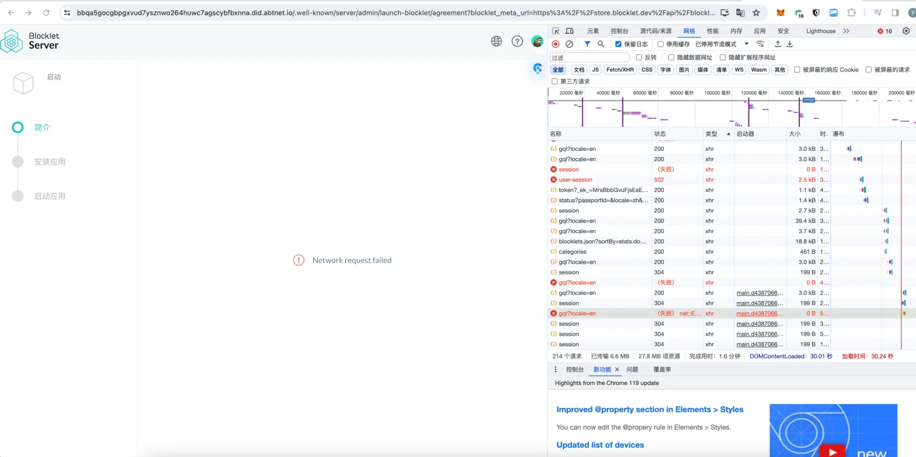This screenshot has height=457, width=916.
Task: Click the main.d4387066 initiator link of selected row
Action: (759, 313)
